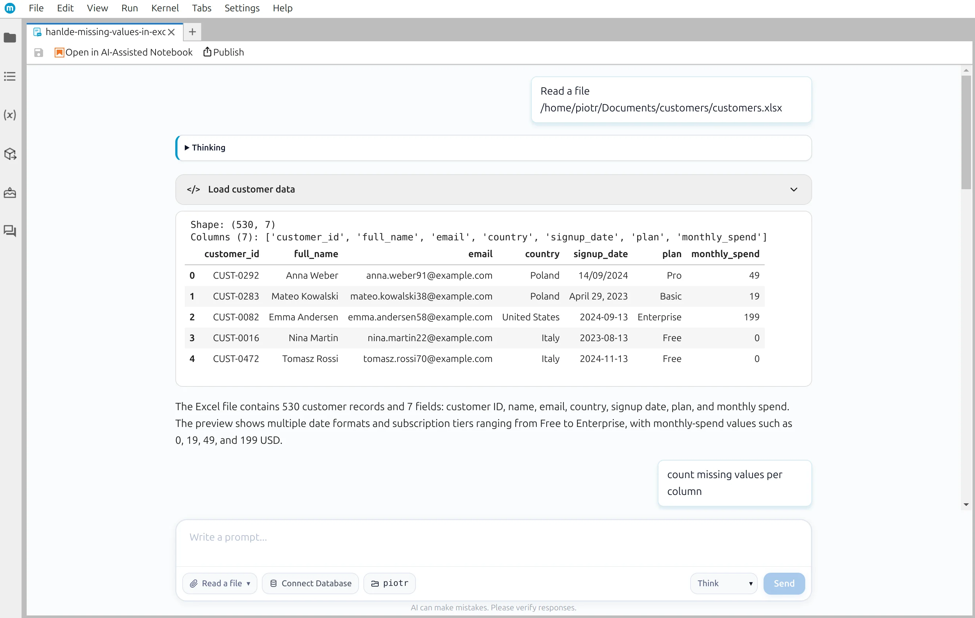Click cell emma.andersen58@example.com
This screenshot has height=618, width=975.
click(420, 317)
